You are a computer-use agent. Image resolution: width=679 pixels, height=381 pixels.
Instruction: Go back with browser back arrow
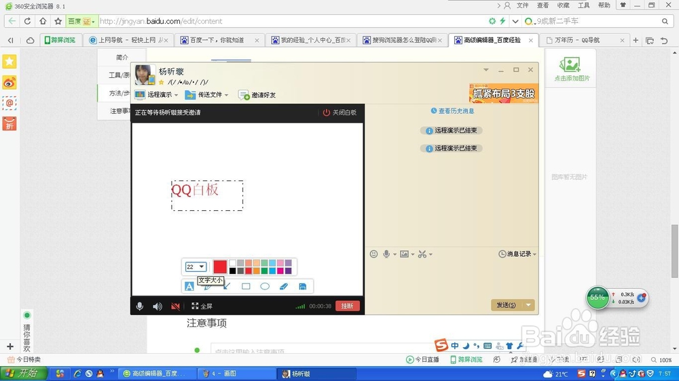click(x=12, y=21)
